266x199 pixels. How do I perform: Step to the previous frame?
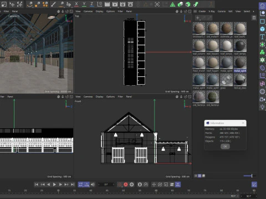48,185
